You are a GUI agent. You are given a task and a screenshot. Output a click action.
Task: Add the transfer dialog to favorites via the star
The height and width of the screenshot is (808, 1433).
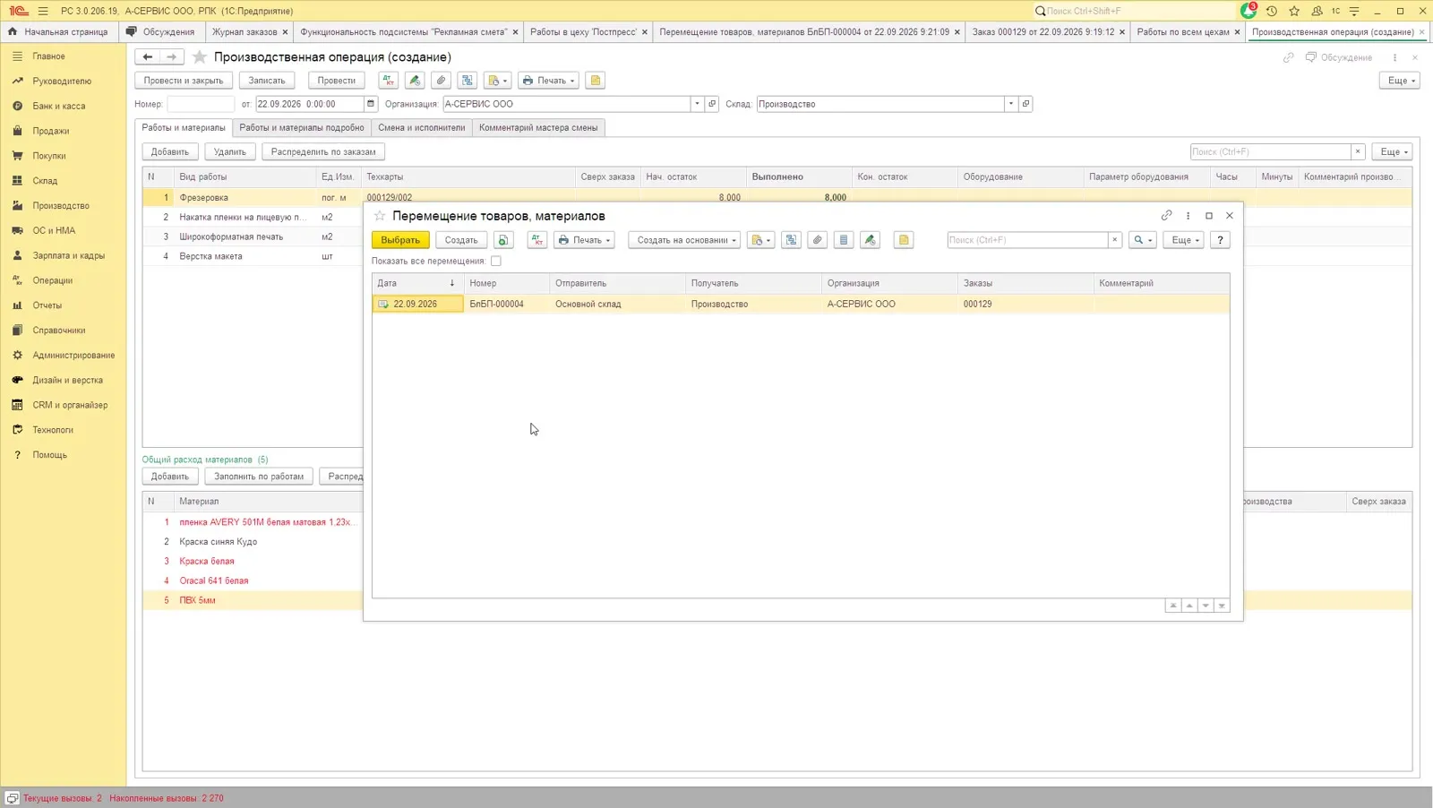380,216
